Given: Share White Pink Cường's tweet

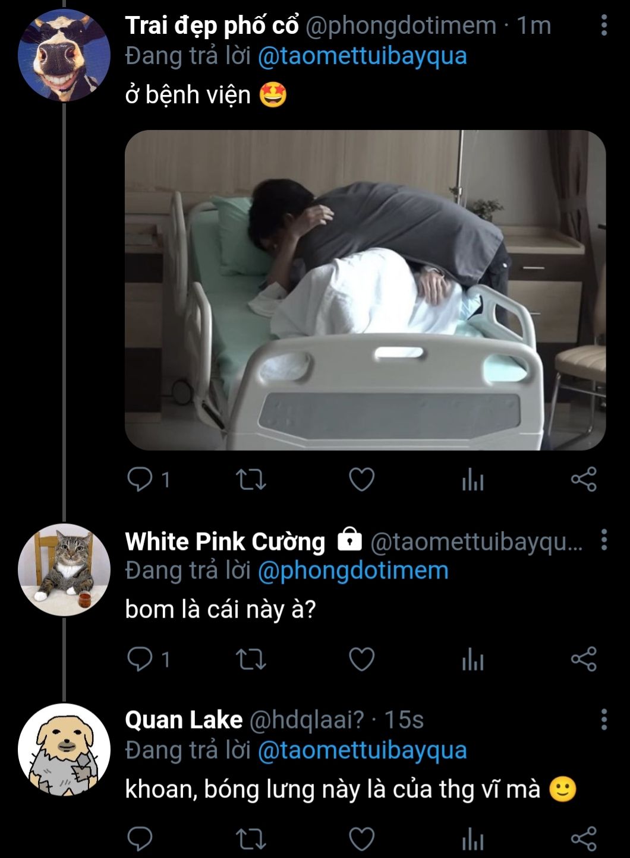Looking at the screenshot, I should tap(583, 659).
